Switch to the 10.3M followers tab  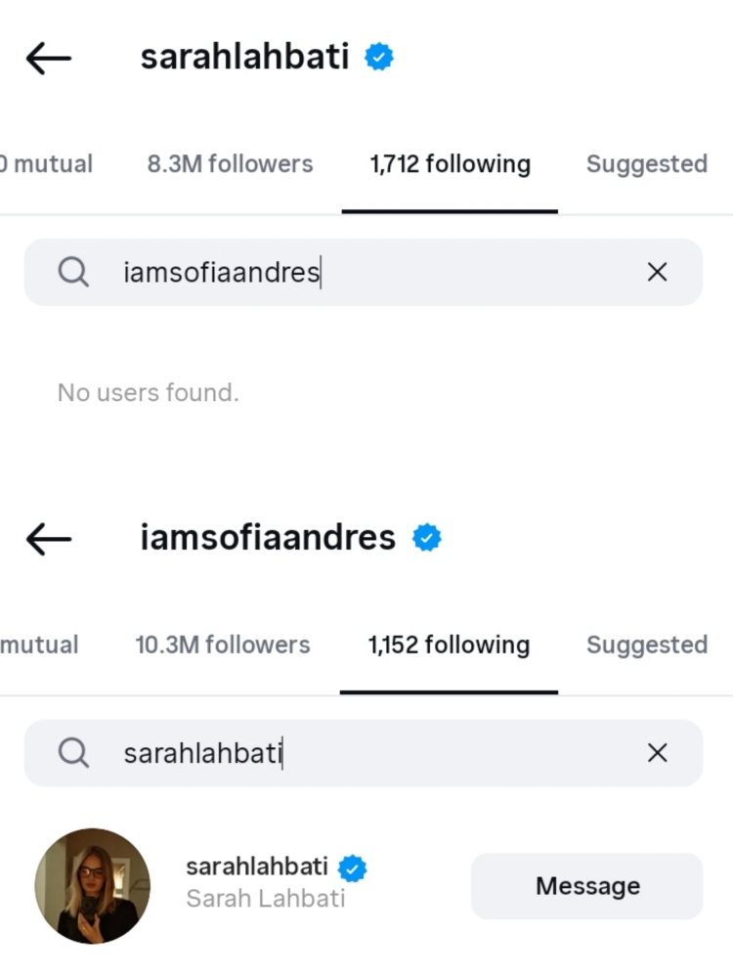pyautogui.click(x=222, y=645)
